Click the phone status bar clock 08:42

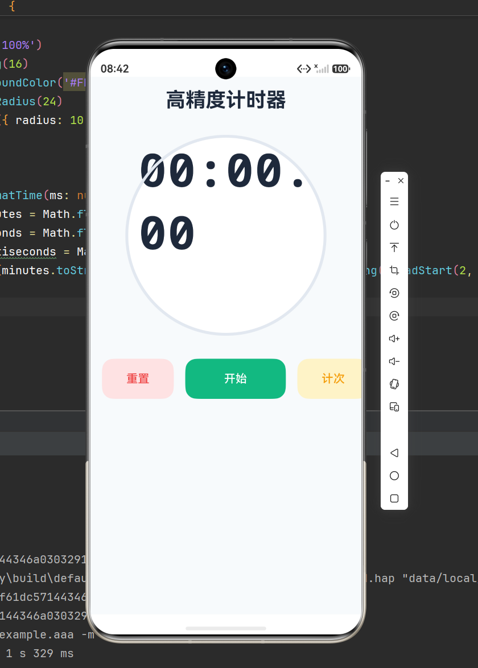click(114, 69)
